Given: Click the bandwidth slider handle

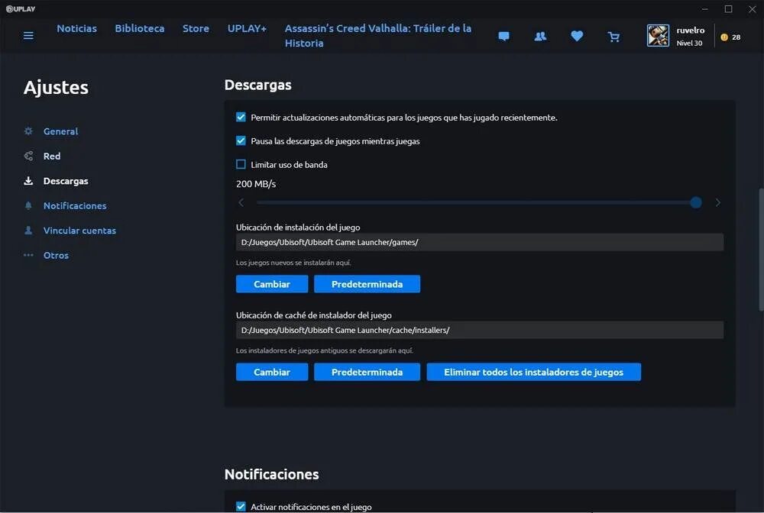Looking at the screenshot, I should pos(696,202).
